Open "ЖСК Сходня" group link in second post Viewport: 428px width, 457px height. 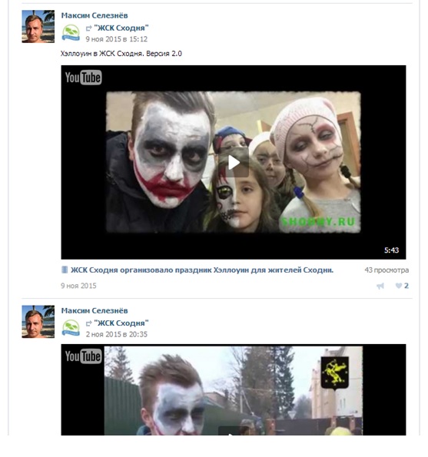click(121, 323)
